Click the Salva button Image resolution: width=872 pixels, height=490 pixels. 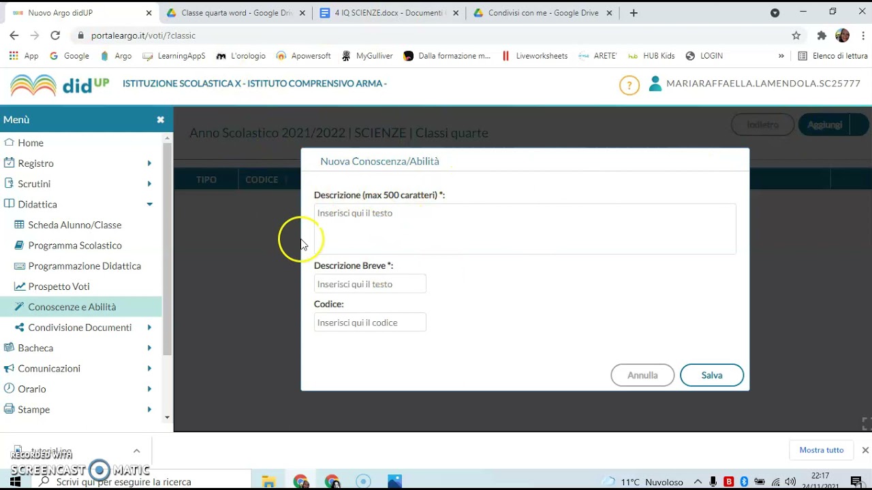(712, 375)
